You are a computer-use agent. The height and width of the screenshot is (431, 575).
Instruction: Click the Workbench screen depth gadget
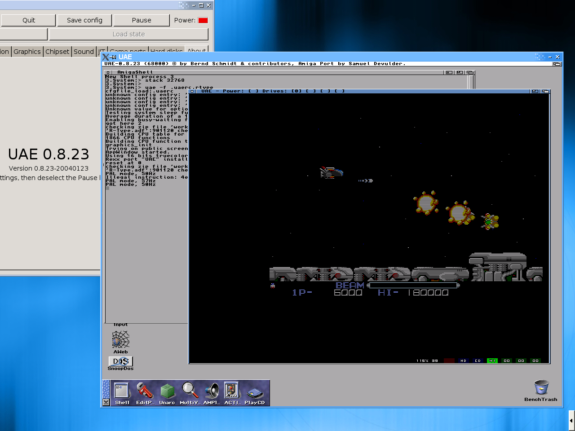click(557, 64)
